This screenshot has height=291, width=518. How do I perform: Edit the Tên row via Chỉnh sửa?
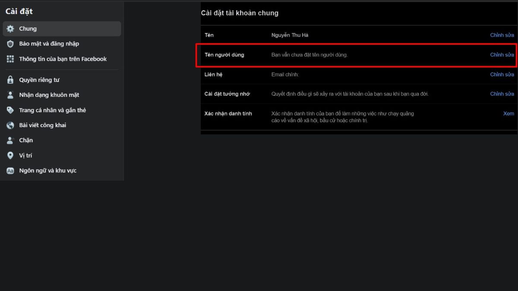[x=502, y=35]
